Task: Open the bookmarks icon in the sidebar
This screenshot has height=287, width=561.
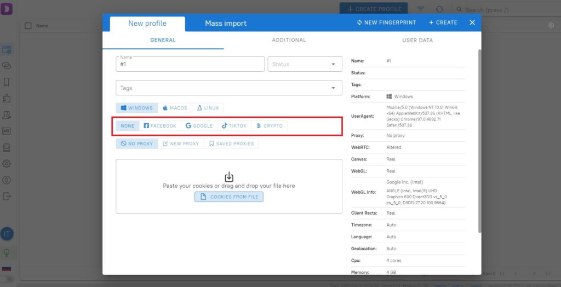Action: tap(7, 82)
